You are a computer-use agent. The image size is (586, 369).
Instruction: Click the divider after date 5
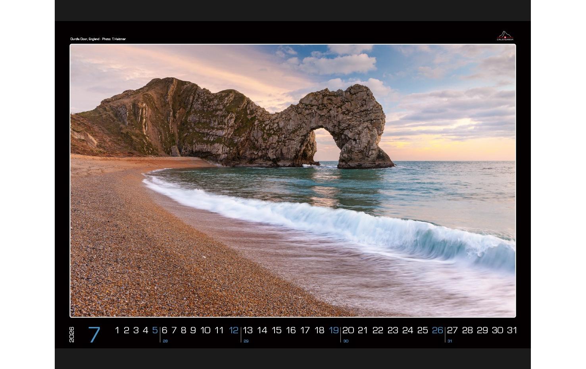point(160,333)
